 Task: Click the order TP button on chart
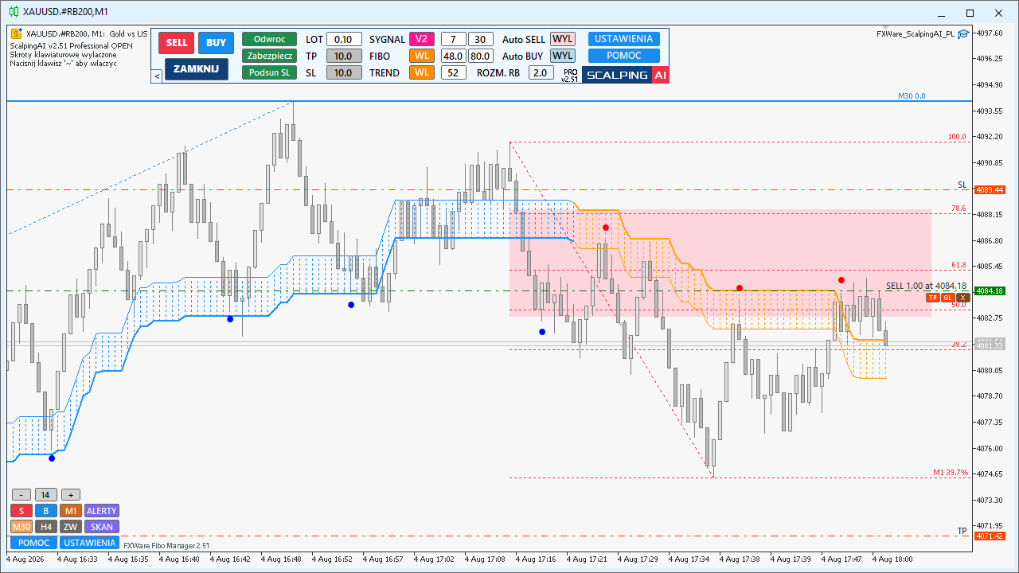[x=933, y=298]
